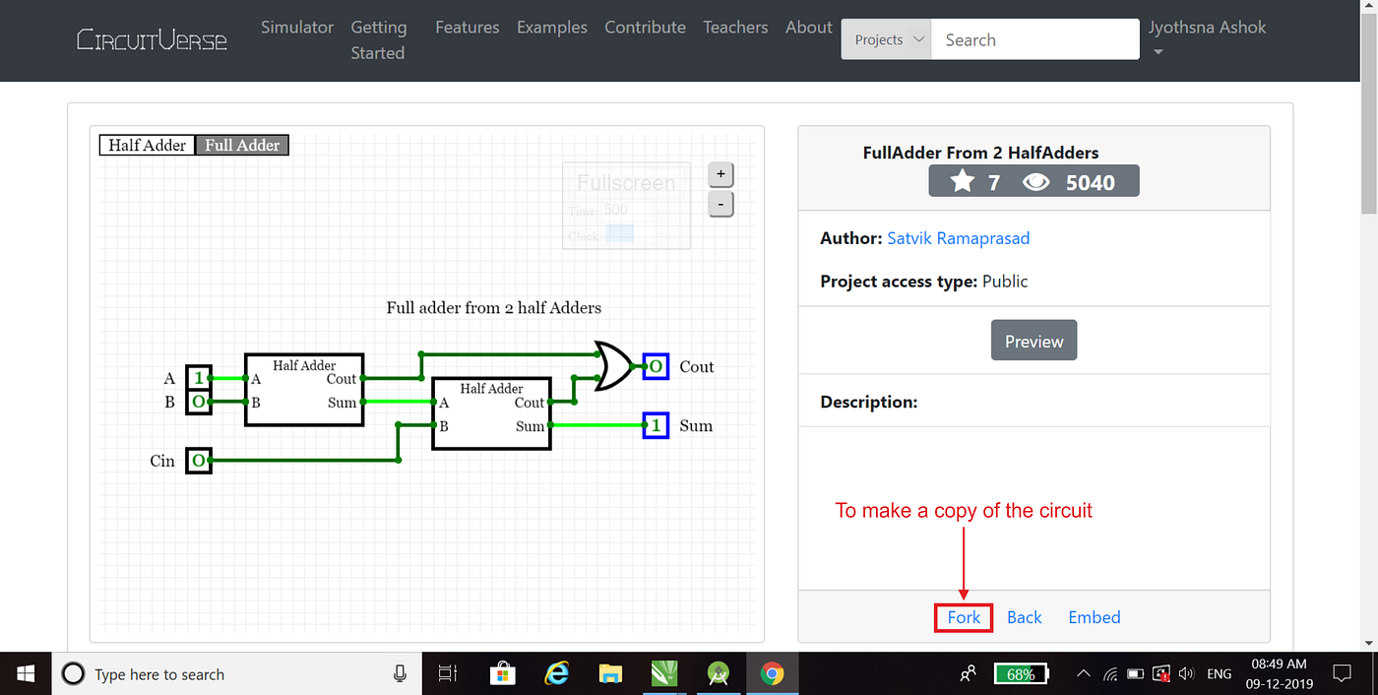The image size is (1378, 695).
Task: Zoom into the circuit with the + icon
Action: [720, 173]
